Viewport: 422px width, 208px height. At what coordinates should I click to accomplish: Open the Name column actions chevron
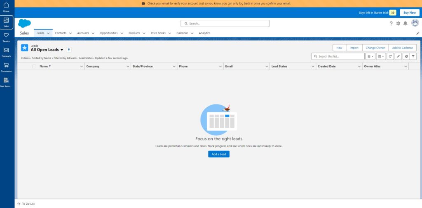81,66
